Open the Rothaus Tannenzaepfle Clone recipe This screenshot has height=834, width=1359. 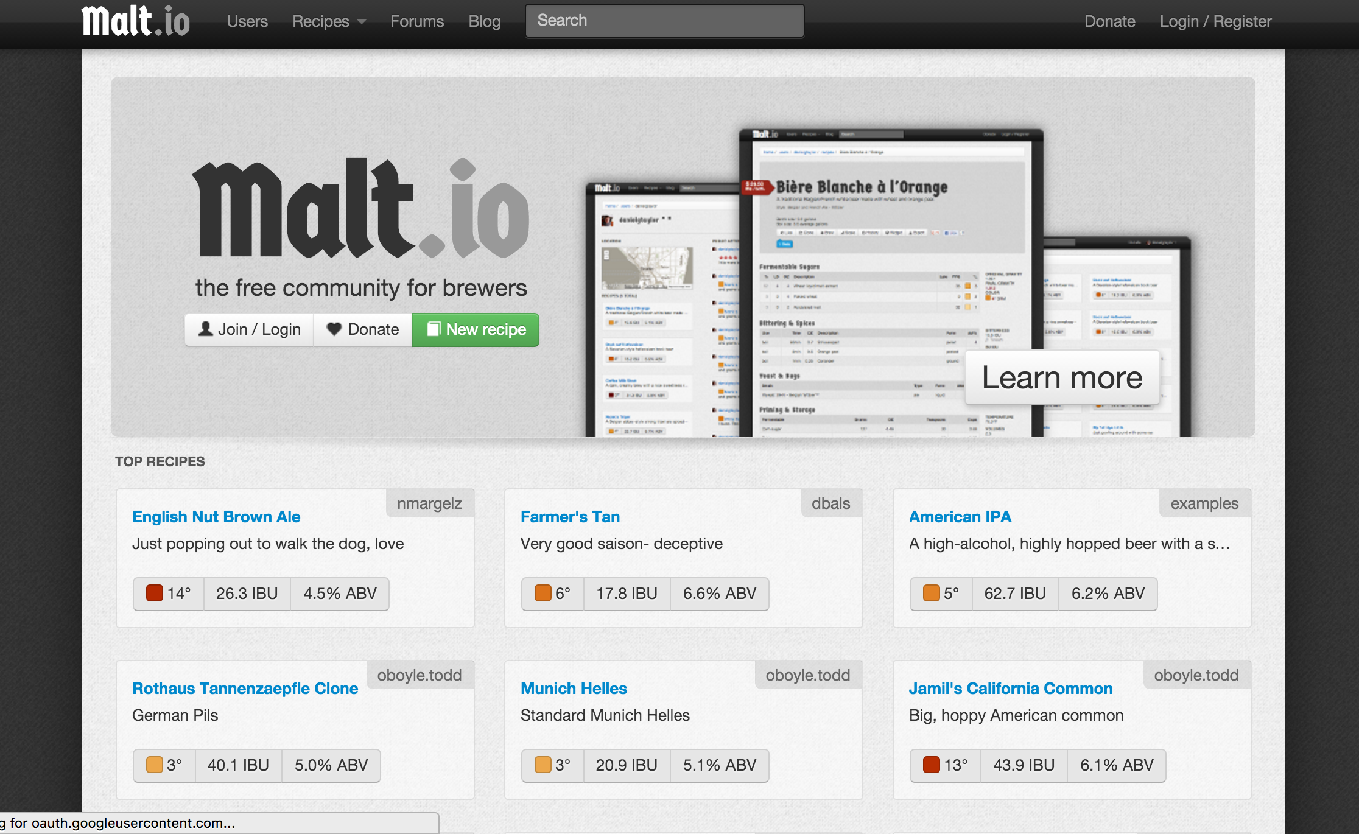coord(245,689)
